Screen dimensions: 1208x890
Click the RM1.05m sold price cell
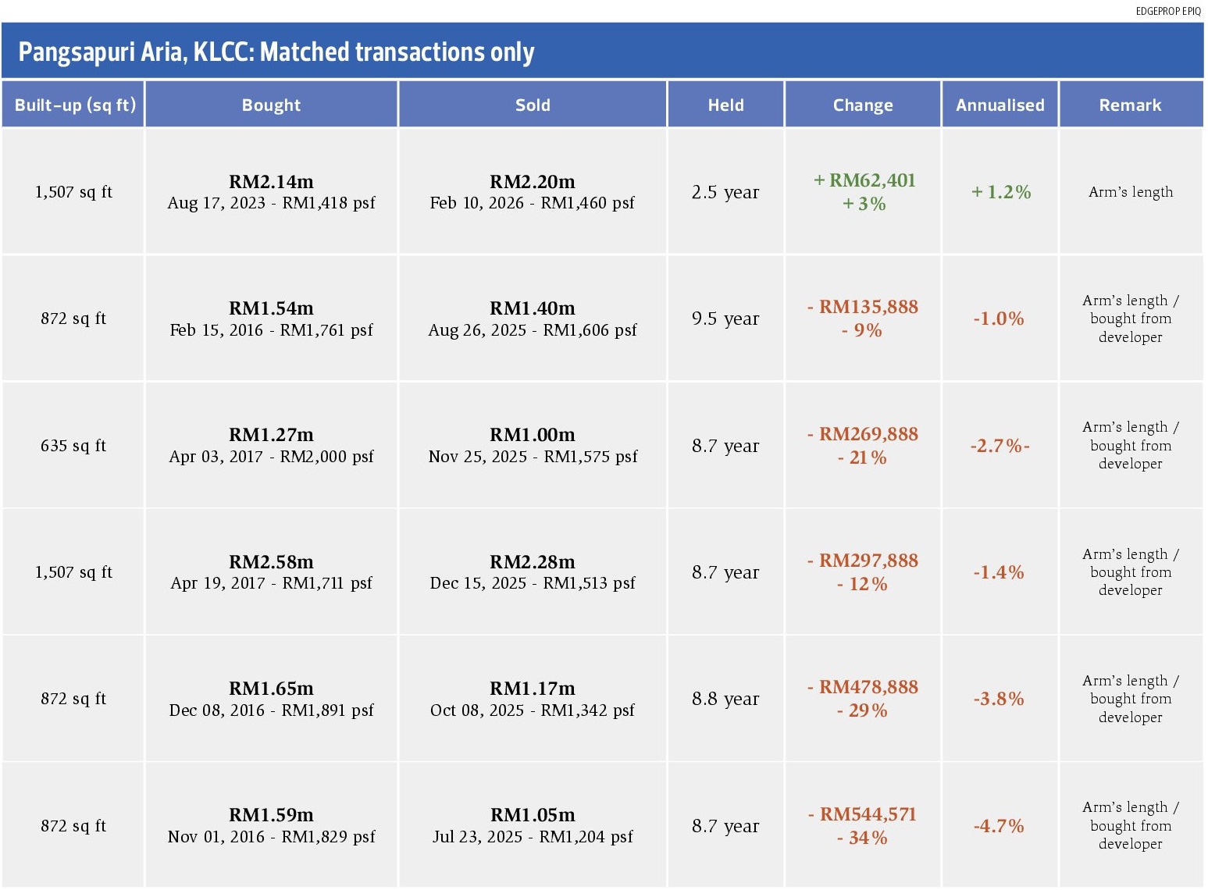533,825
